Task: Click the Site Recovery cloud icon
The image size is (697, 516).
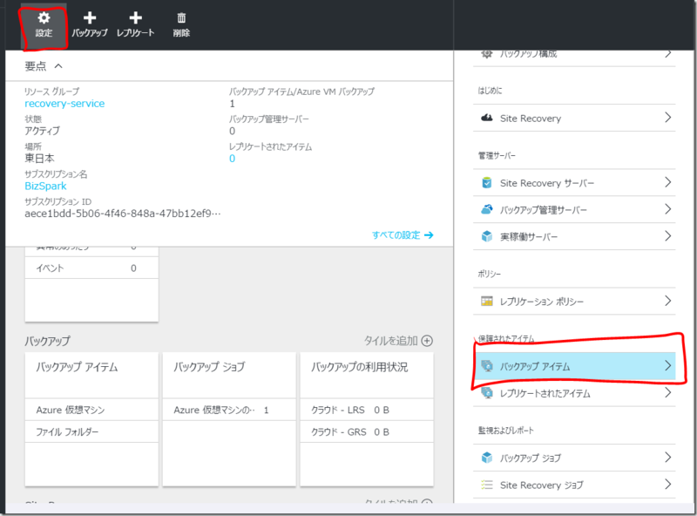Action: 487,118
